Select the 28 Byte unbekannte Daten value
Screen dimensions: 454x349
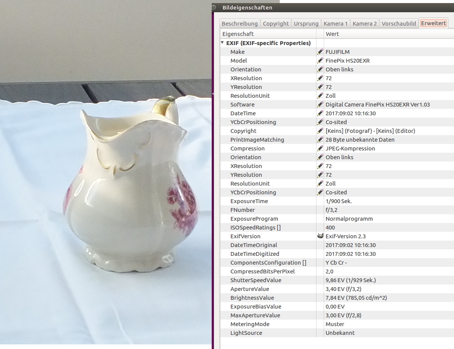click(360, 139)
